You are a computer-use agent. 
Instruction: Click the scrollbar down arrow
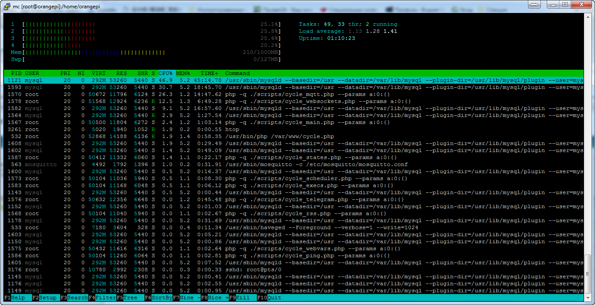pyautogui.click(x=588, y=298)
